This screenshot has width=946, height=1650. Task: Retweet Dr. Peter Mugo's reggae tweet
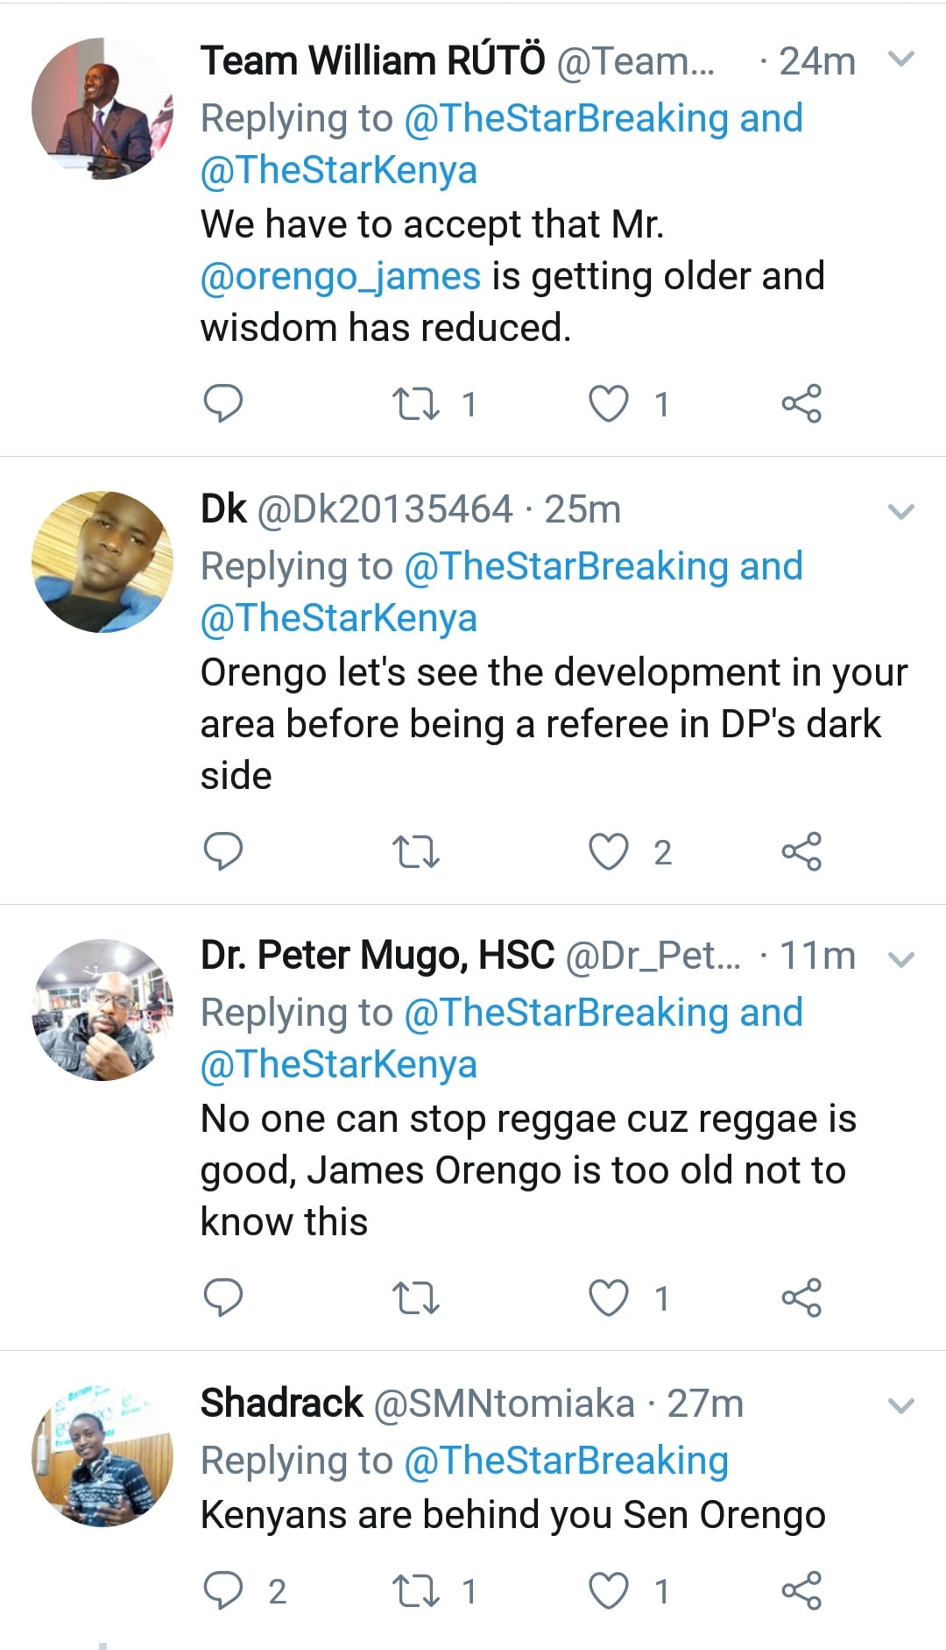[x=416, y=1298]
